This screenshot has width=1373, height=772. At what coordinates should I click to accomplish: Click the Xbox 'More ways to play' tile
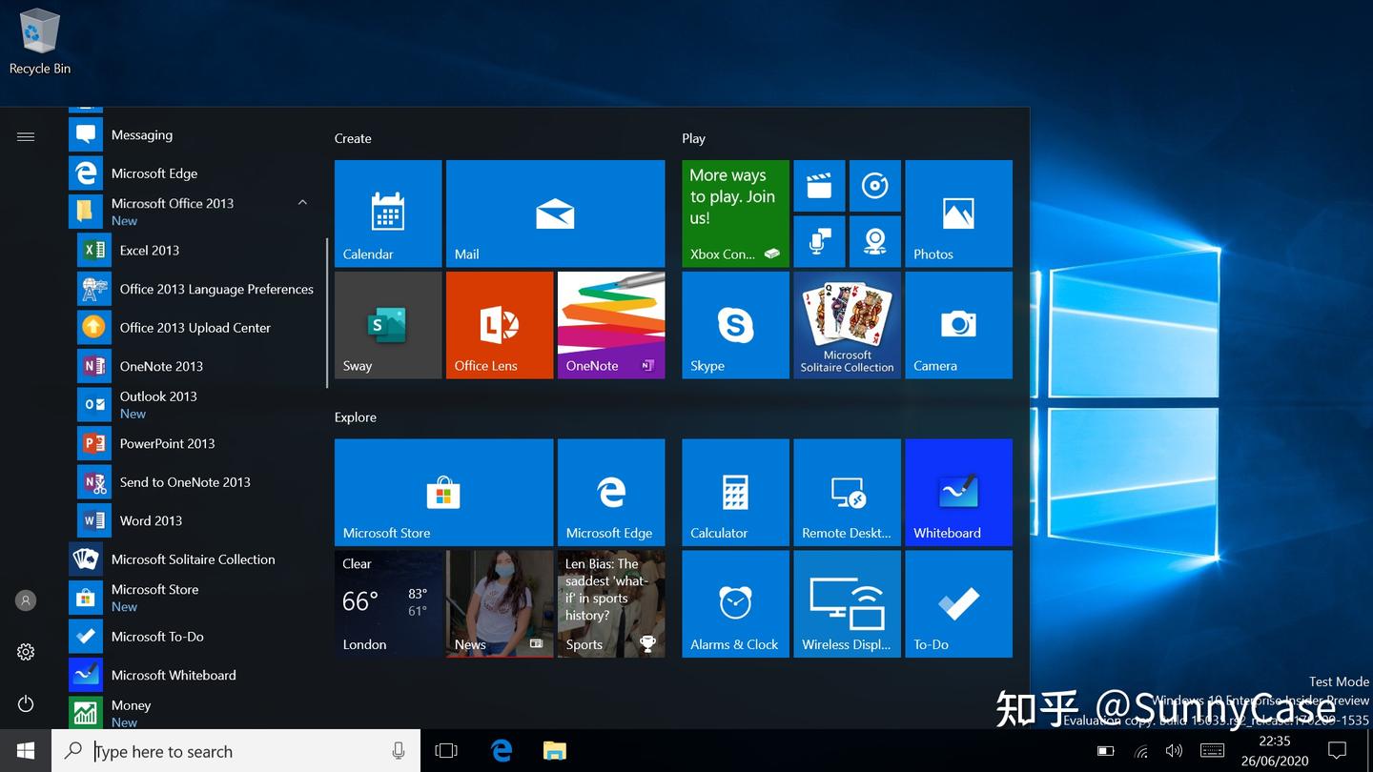pos(734,213)
